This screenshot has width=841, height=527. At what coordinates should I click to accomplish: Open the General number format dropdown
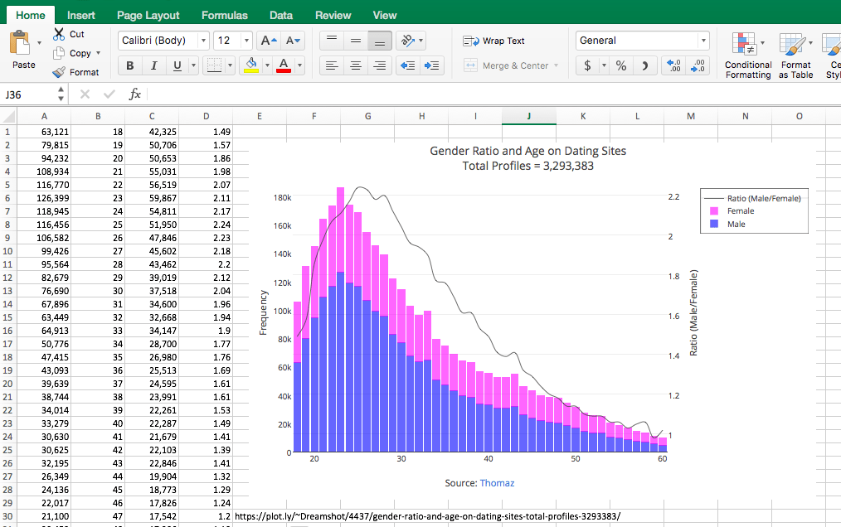(x=703, y=41)
